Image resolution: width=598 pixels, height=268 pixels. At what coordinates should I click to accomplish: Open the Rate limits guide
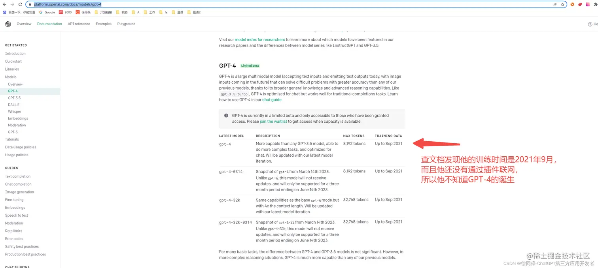[14, 231]
